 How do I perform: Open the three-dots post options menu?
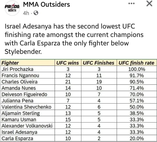pyautogui.click(x=131, y=3)
